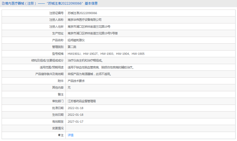Select attachment value 产品技术要求
237x141 pixels.
click(x=76, y=81)
